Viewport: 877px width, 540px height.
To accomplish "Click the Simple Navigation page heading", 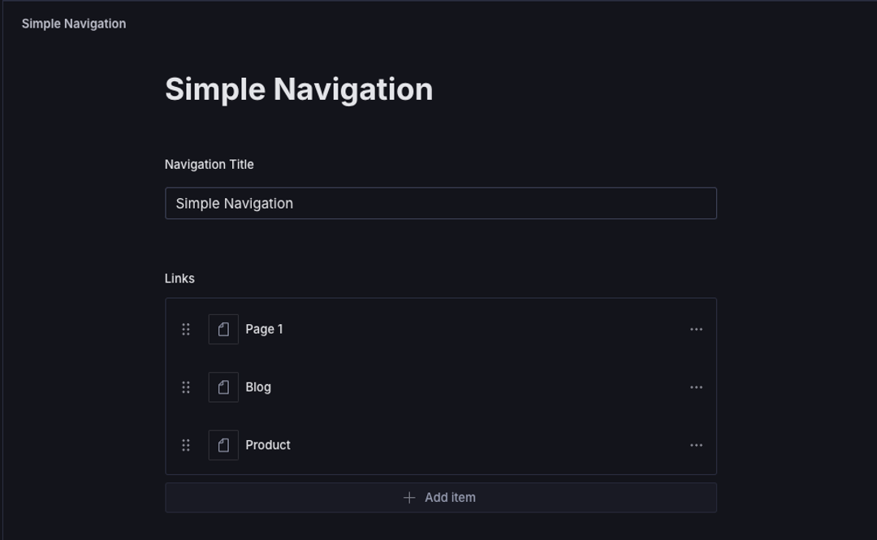I will [300, 89].
